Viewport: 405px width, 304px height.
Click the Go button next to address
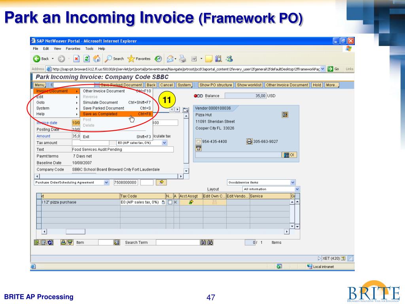click(x=333, y=69)
